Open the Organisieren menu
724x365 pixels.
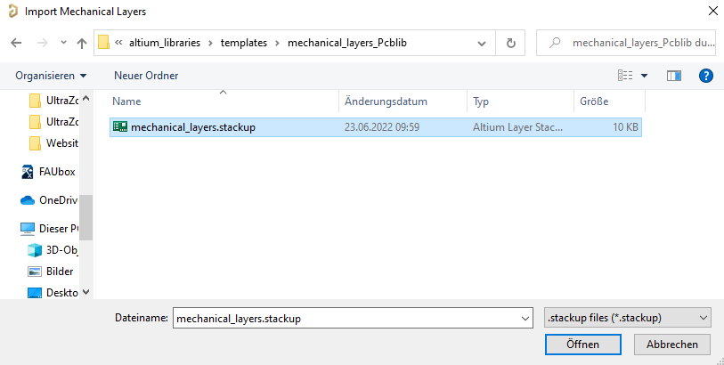pos(51,76)
